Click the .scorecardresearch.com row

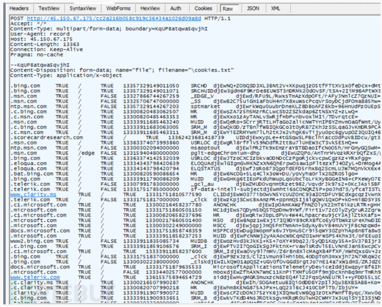tap(195, 137)
